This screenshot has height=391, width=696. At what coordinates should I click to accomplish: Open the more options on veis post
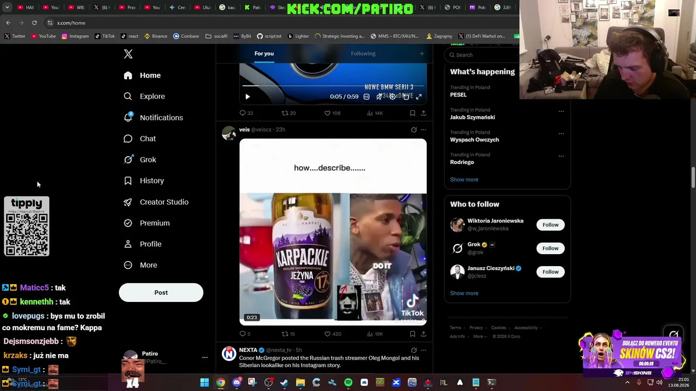424,130
